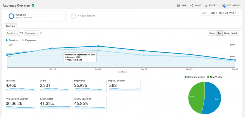Click the Sep 20 data point on Sessions line
This screenshot has height=117, width=245.
[98, 46]
